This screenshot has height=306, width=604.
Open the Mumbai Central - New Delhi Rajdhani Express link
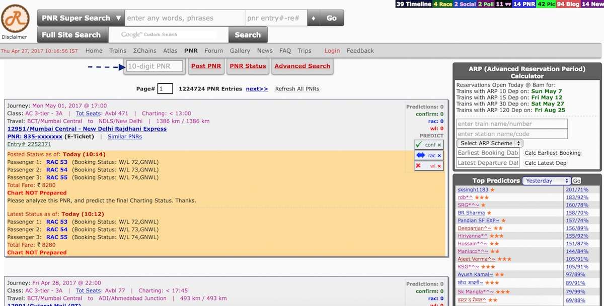(x=87, y=129)
